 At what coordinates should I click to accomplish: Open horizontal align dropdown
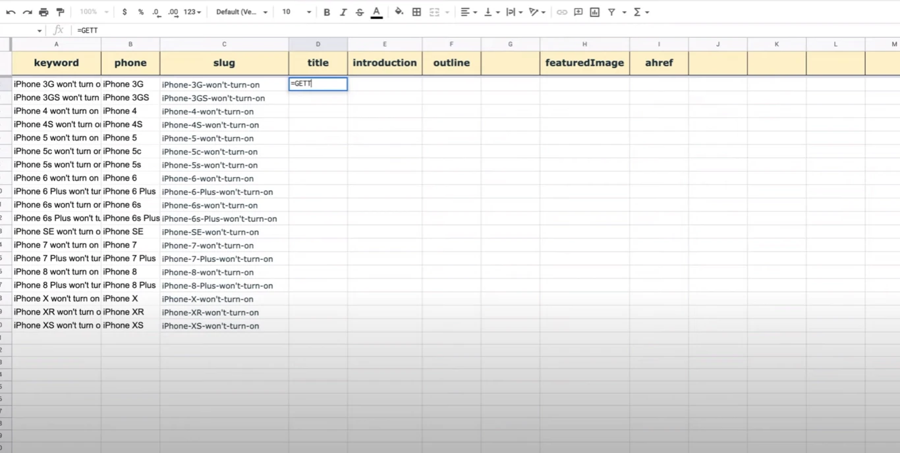click(468, 12)
